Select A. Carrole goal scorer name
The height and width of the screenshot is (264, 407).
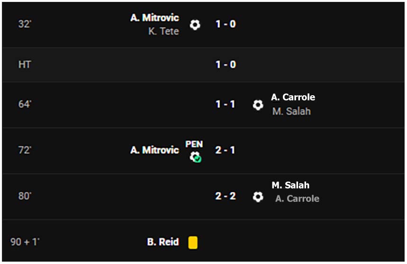tap(293, 97)
